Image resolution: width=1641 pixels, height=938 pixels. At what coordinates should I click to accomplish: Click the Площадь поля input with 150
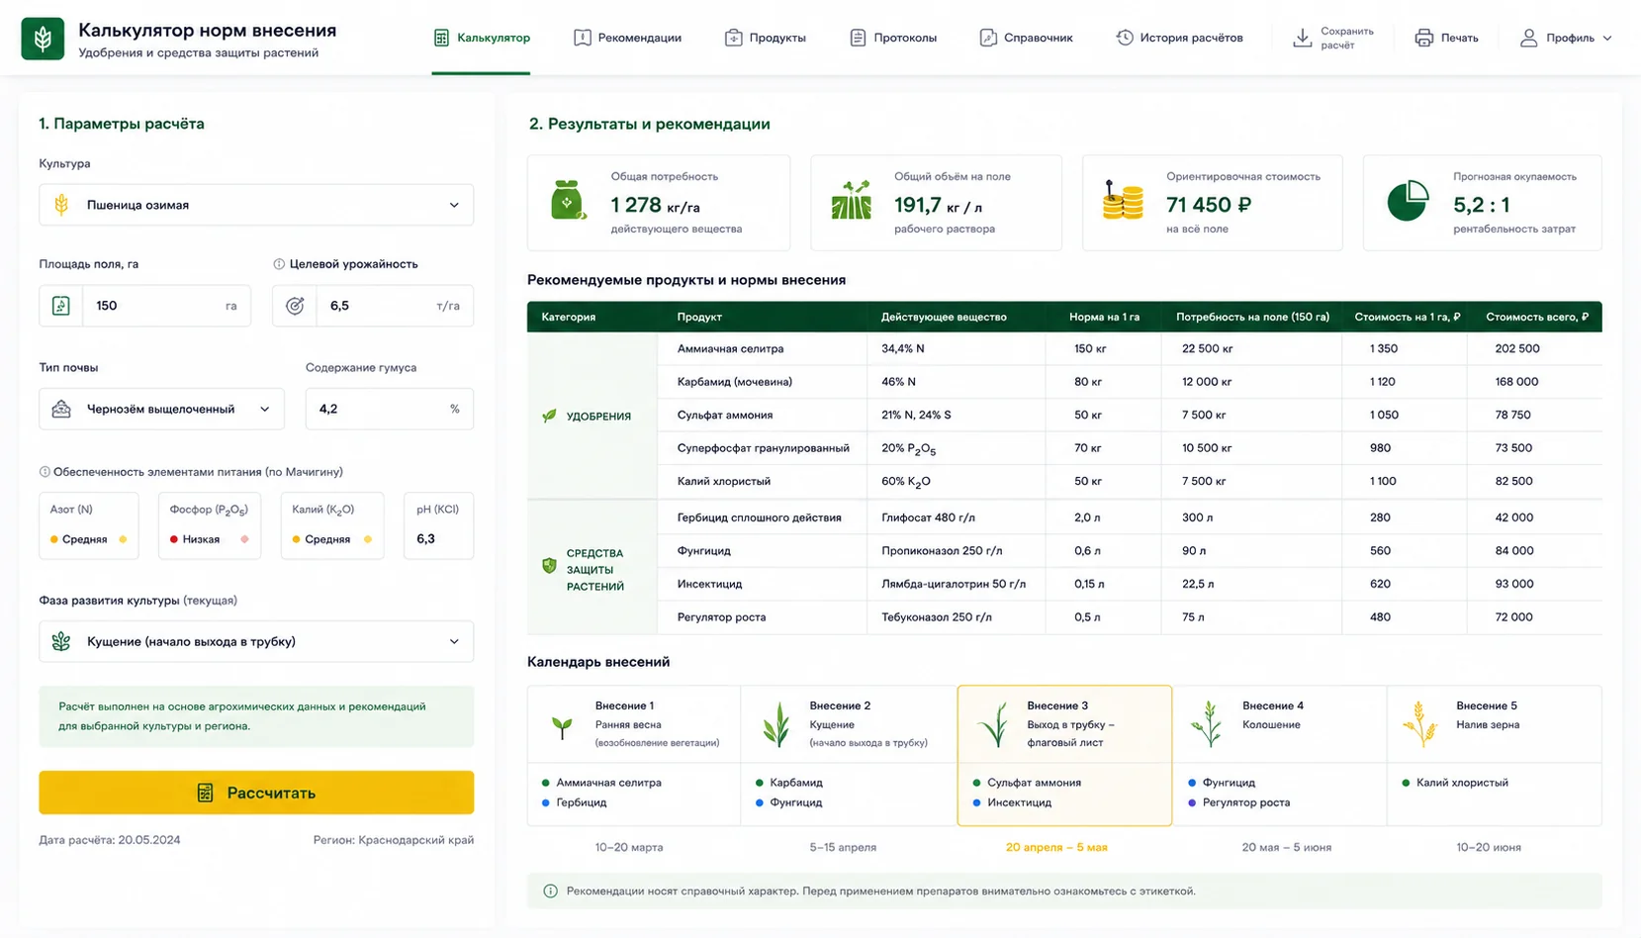tap(144, 306)
